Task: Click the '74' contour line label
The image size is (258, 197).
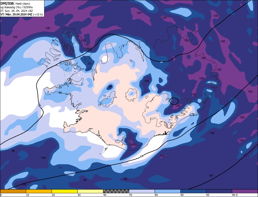Action: pyautogui.click(x=141, y=157)
